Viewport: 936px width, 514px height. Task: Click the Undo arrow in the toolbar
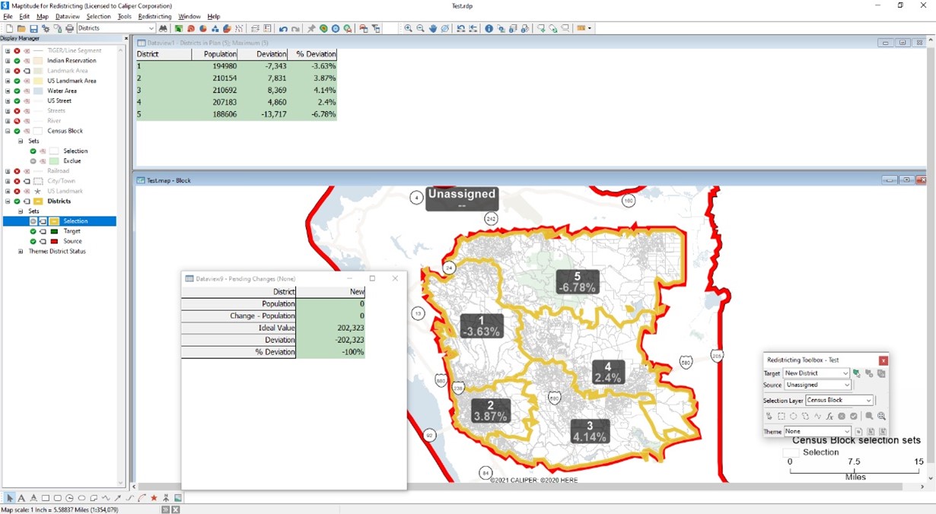pyautogui.click(x=283, y=29)
